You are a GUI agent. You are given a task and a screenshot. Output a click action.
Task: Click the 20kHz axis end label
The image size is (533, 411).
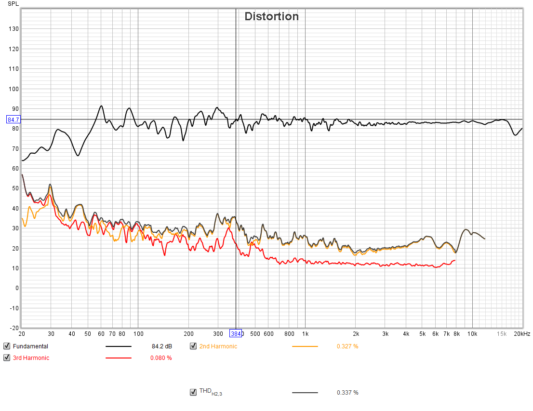tap(522, 334)
